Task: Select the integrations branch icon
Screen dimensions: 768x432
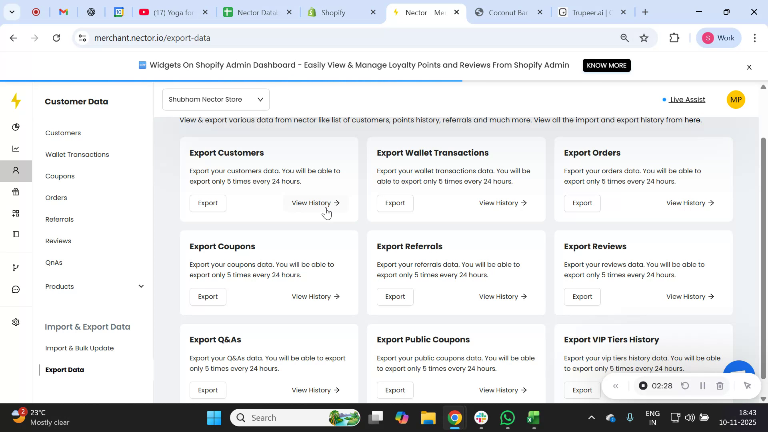Action: [x=16, y=267]
